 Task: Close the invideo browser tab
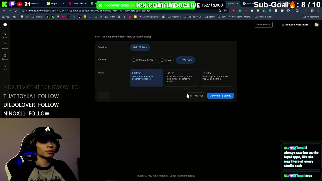[238, 4]
